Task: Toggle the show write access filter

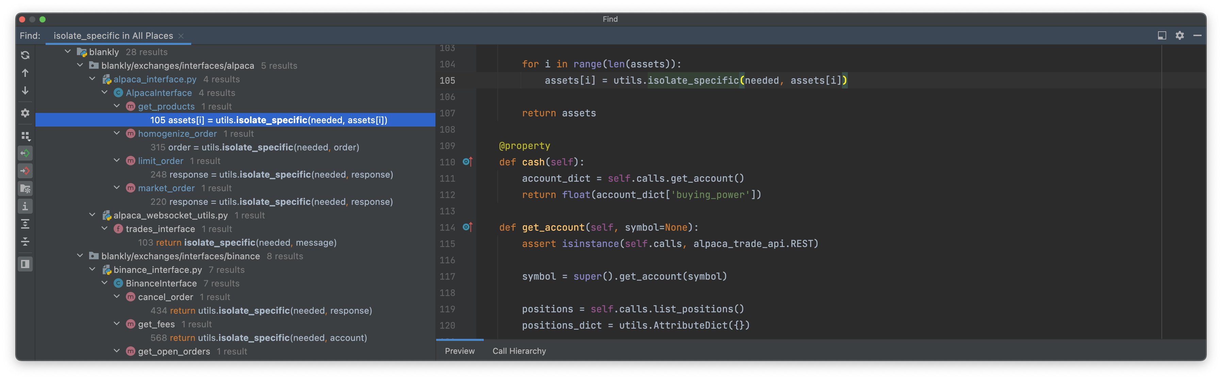Action: coord(25,171)
